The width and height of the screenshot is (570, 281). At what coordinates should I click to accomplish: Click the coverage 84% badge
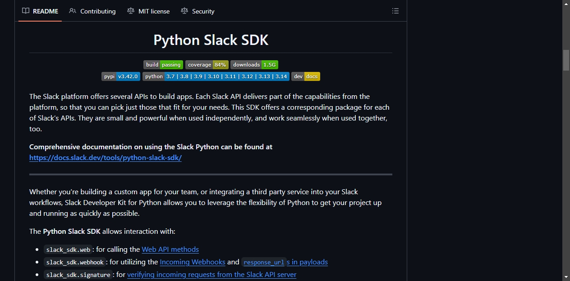click(x=207, y=65)
